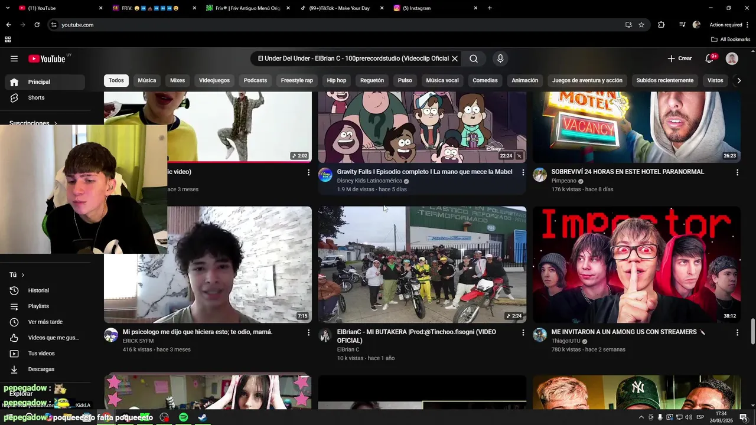
Task: Click ThiagoIUTU channel avatar
Action: 540,335
